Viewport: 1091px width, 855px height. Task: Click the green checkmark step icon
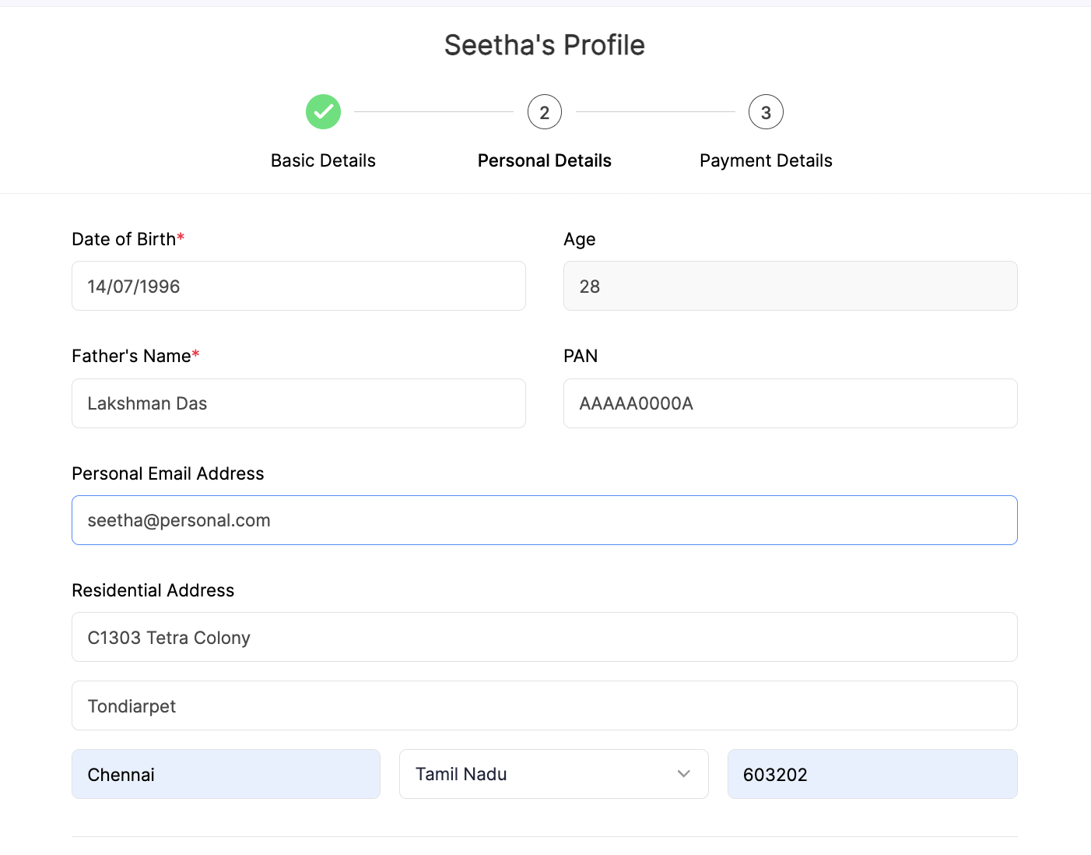[323, 112]
